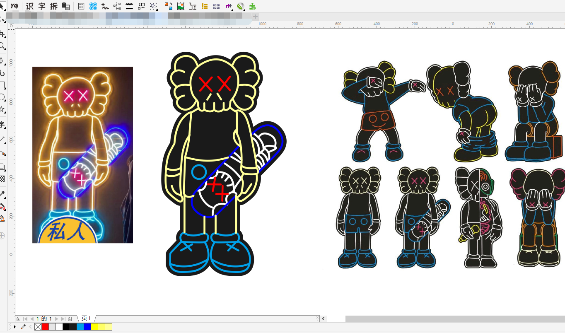The width and height of the screenshot is (565, 333).
Task: Select the half-anatomy dissected figure
Action: coord(478,217)
